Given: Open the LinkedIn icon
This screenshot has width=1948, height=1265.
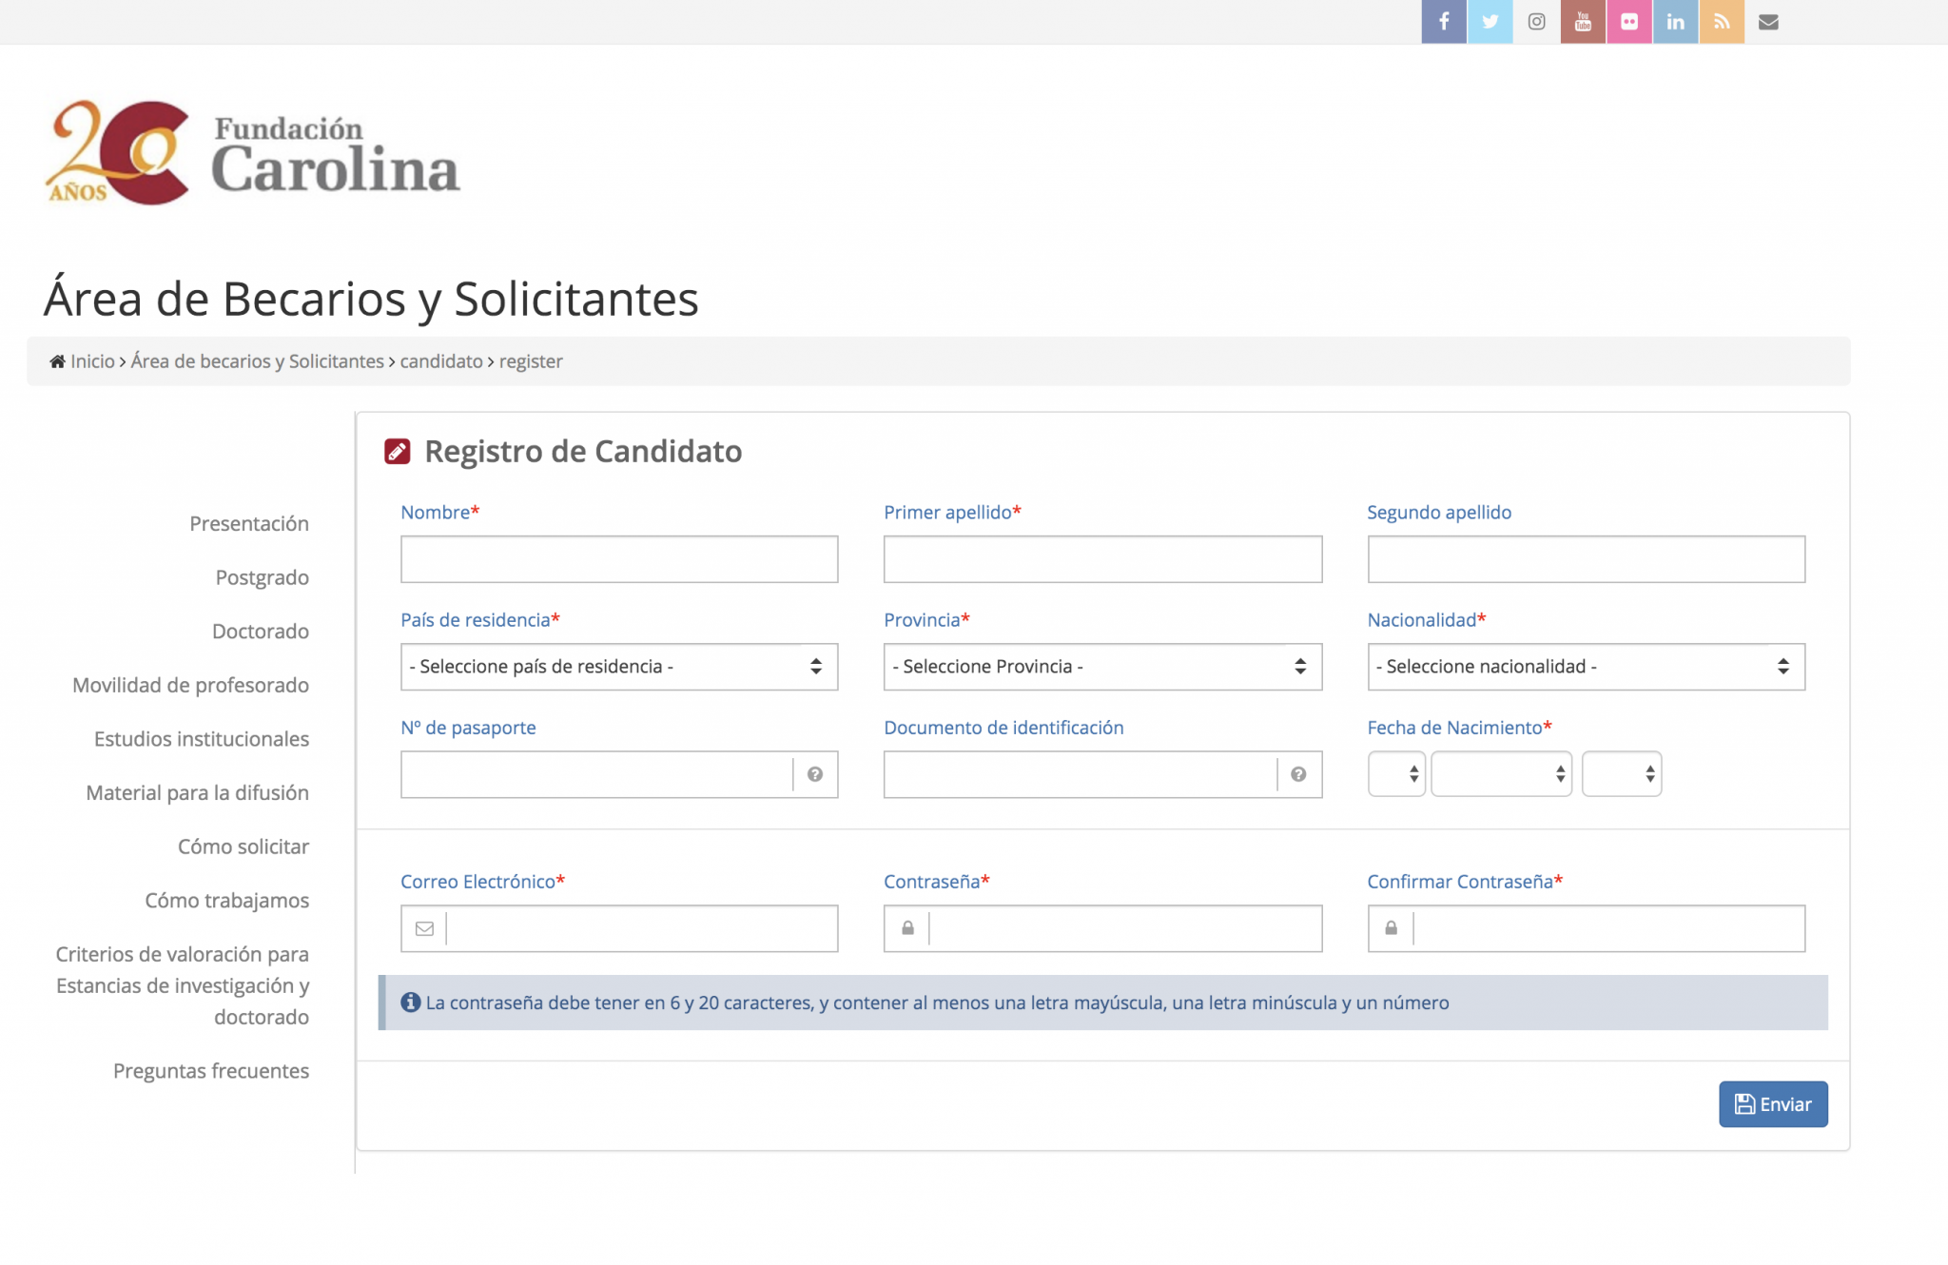Looking at the screenshot, I should click(x=1675, y=21).
